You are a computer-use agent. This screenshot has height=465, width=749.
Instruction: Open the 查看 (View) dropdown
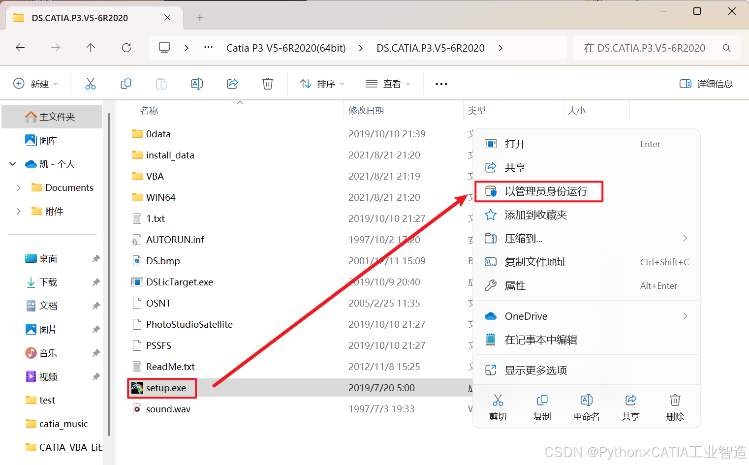click(388, 84)
